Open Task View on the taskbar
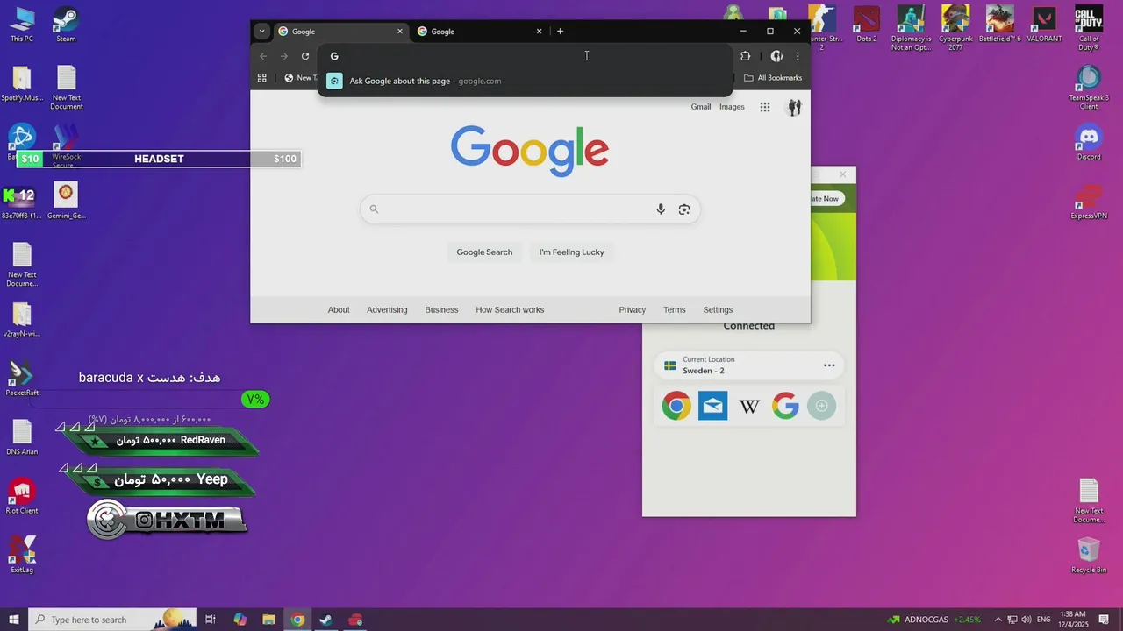 pos(211,620)
